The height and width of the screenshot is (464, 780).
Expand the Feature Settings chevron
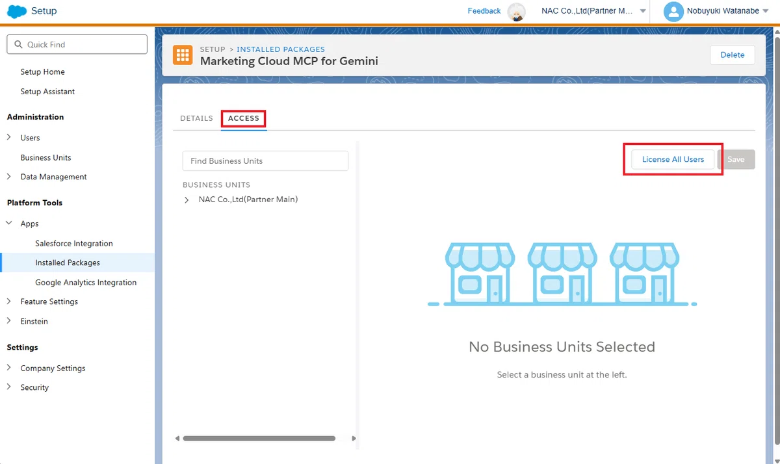click(9, 302)
